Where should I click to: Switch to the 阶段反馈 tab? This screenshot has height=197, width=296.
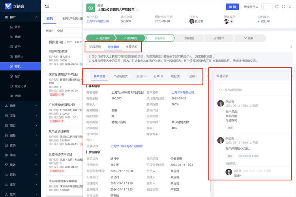coord(95,46)
